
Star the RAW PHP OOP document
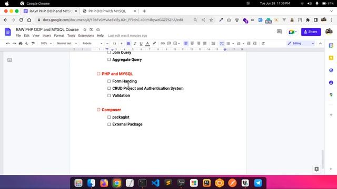click(85, 29)
